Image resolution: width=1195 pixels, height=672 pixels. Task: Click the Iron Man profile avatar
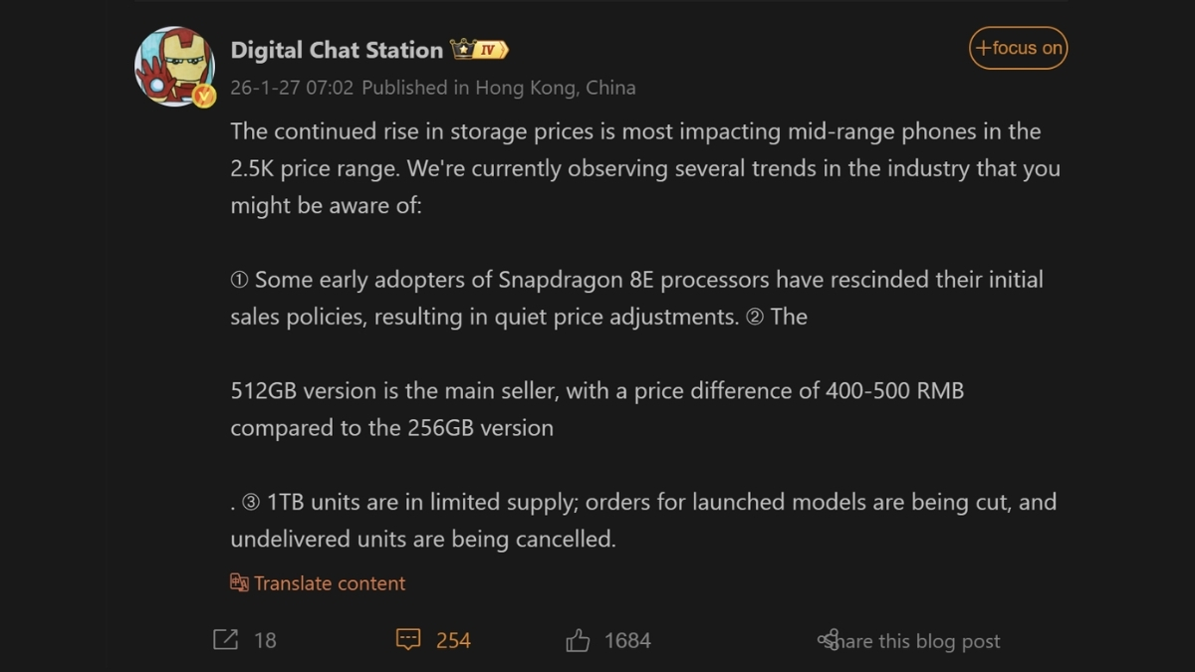coord(174,66)
